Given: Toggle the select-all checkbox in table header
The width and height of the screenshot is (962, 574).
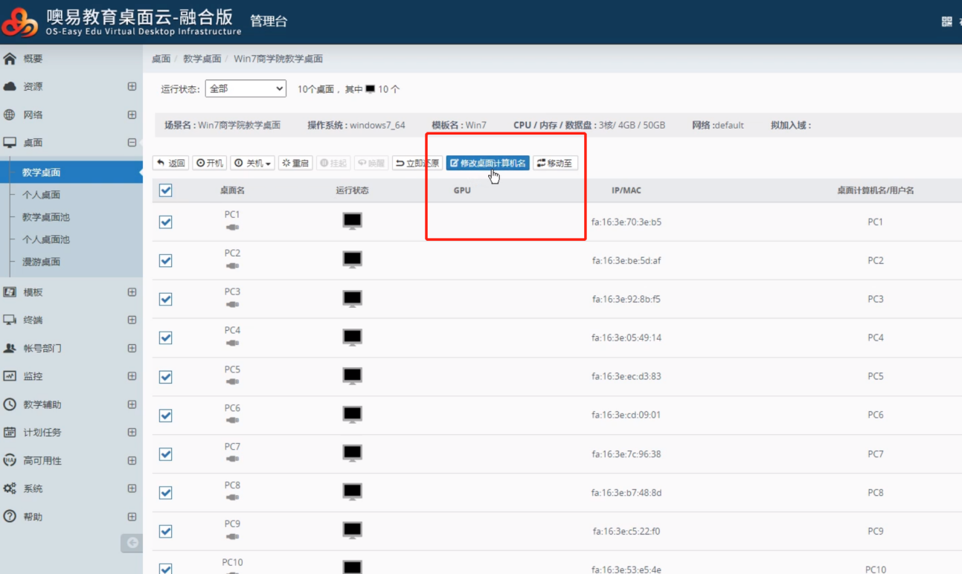Looking at the screenshot, I should [166, 190].
